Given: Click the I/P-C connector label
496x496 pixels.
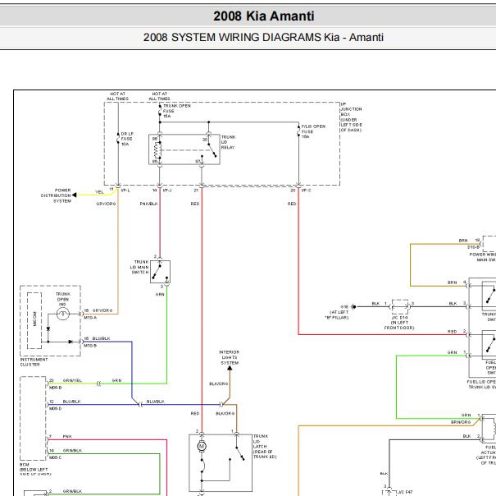Looking at the screenshot, I should click(x=306, y=191).
